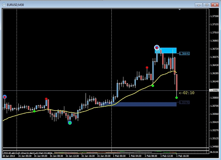Image resolution: width=221 pixels, height=160 pixels.
Task: Click the 36.5116 indicator scale value
Action: click(x=214, y=152)
